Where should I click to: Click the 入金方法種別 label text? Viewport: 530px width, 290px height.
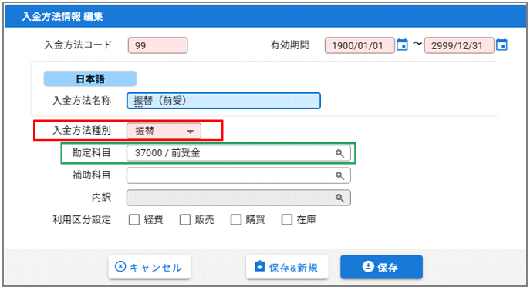(x=82, y=131)
